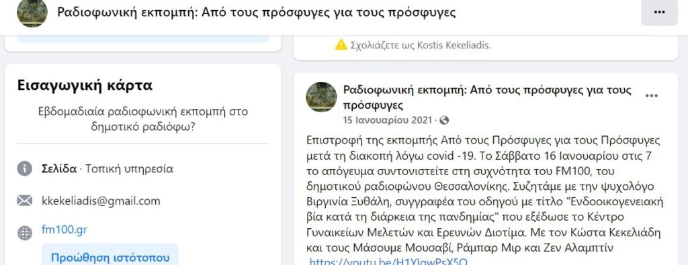Click the envelope email icon
The height and width of the screenshot is (265, 688).
click(25, 201)
